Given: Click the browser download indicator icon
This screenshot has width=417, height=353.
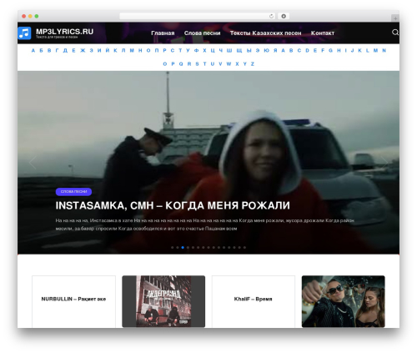Looking at the screenshot, I should coord(284,16).
